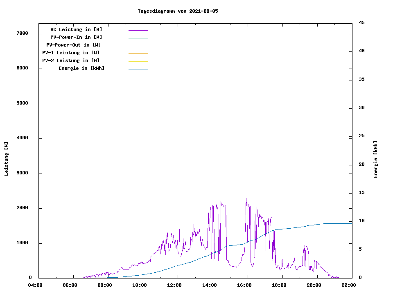Select the 'Energie in [kWh]' legend label
This screenshot has width=393, height=294.
point(81,68)
